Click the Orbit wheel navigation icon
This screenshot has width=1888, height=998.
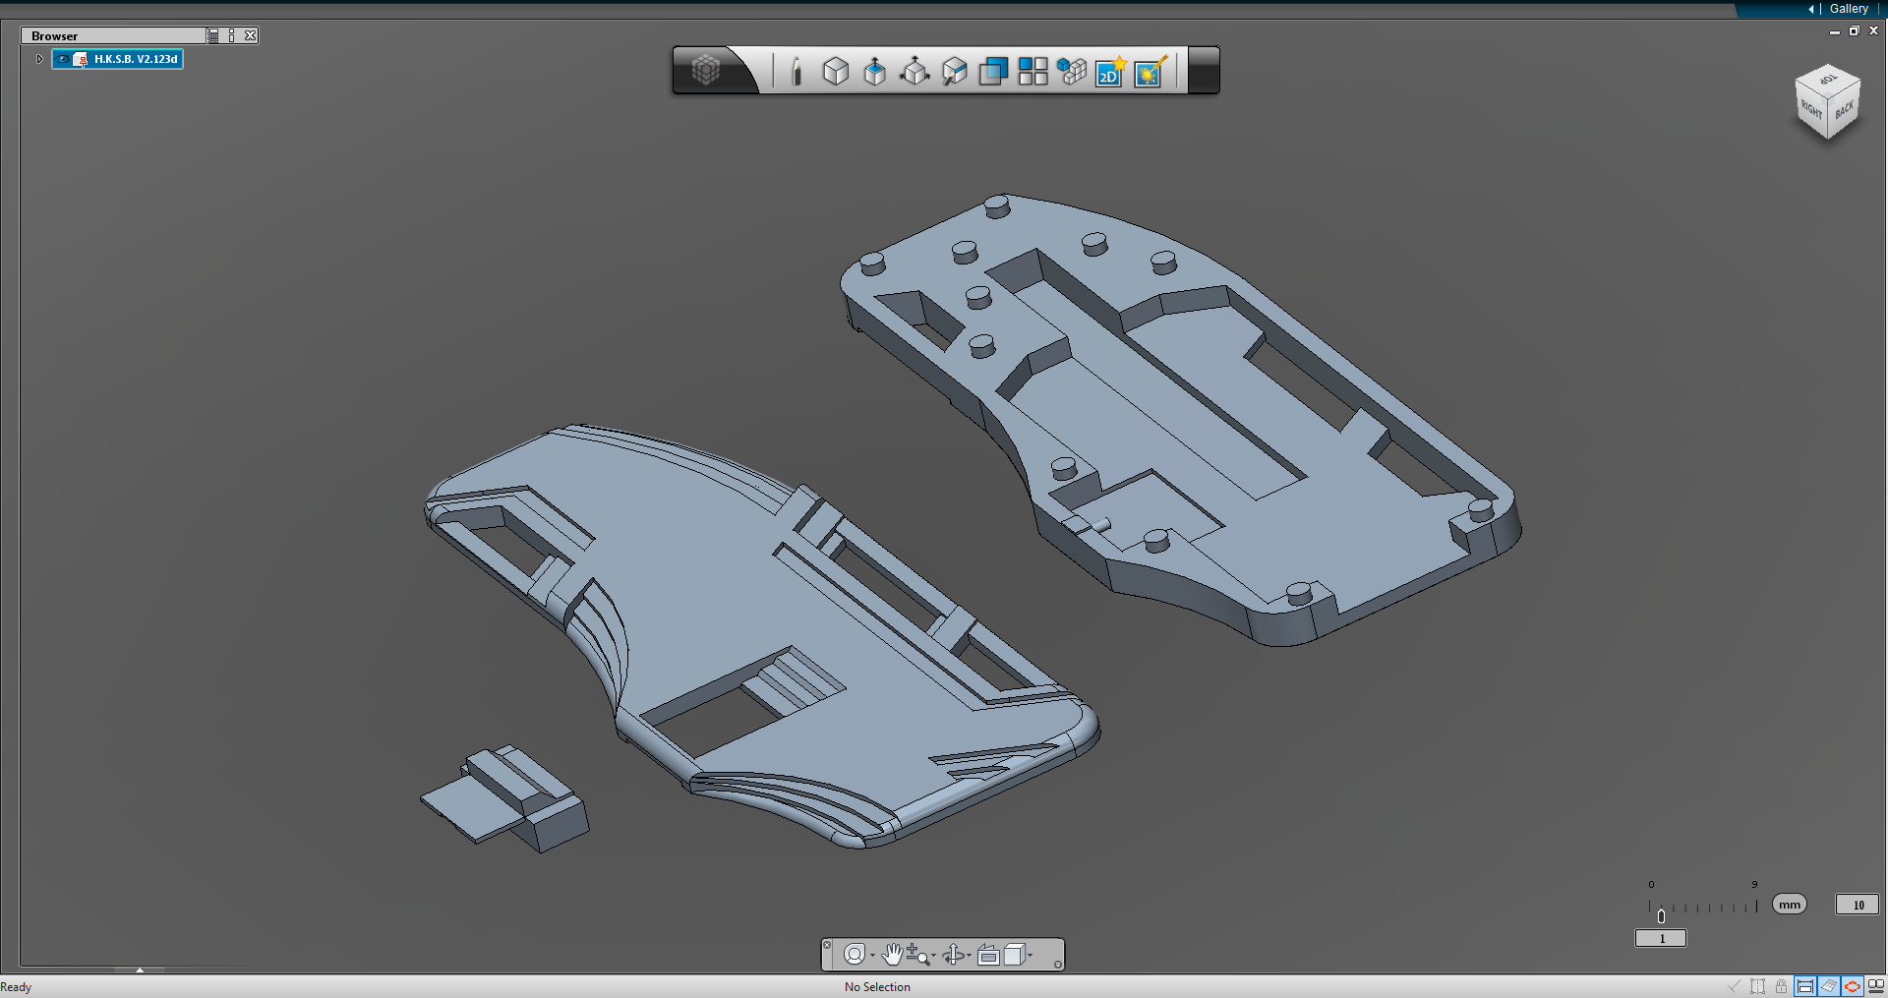(x=855, y=955)
